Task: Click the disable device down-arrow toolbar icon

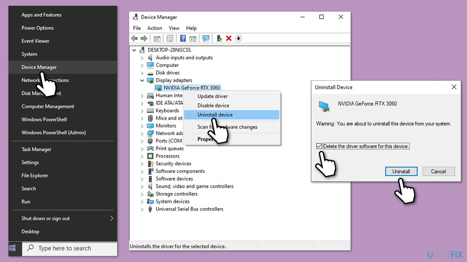Action: (238, 38)
